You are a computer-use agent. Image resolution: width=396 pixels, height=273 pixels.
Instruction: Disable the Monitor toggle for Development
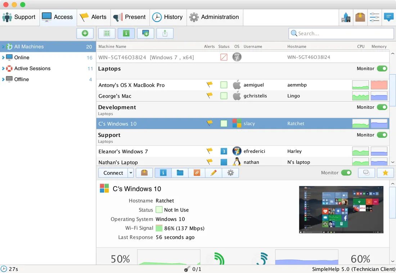point(382,107)
